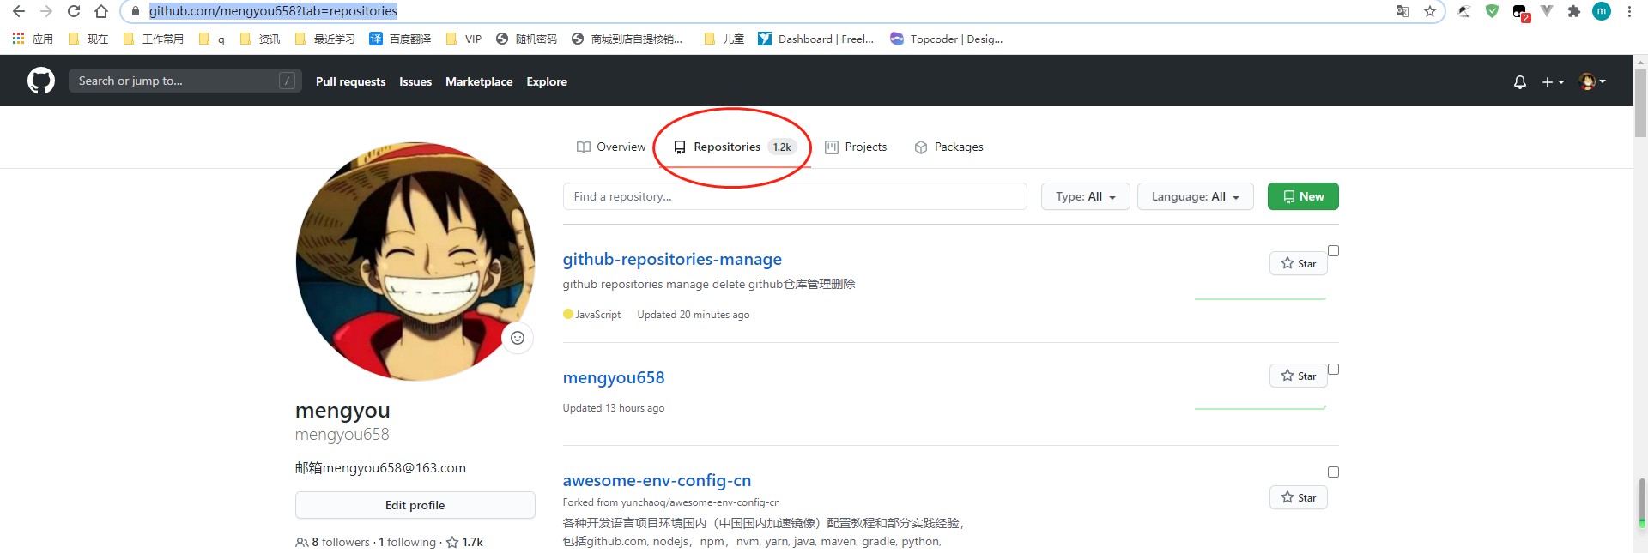The width and height of the screenshot is (1648, 553).
Task: Check the box for mengyou658 repository
Action: [1333, 370]
